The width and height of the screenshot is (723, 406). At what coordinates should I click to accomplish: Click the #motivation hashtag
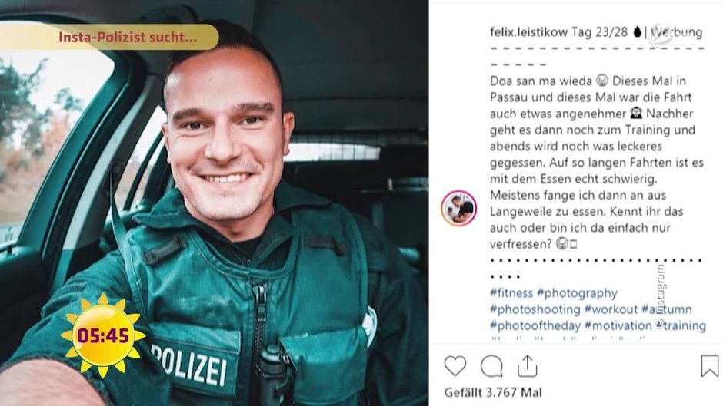(x=618, y=326)
